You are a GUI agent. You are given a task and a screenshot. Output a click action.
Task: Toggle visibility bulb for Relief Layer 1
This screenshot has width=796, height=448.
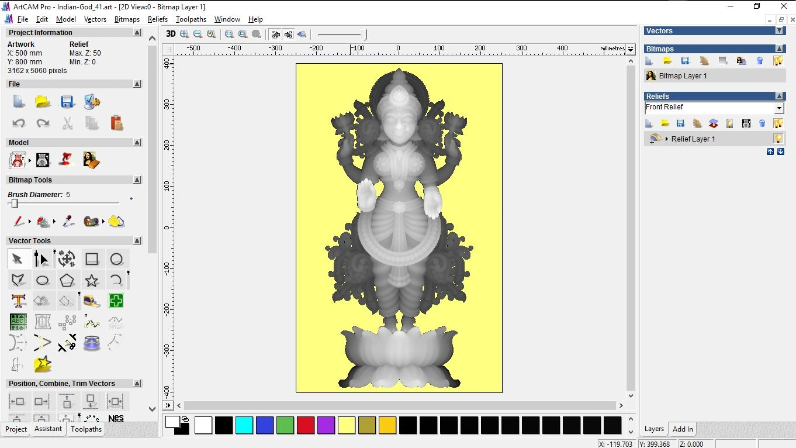pyautogui.click(x=778, y=139)
